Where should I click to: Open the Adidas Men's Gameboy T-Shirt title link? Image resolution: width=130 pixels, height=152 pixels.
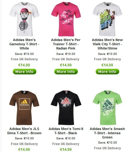click(24, 44)
